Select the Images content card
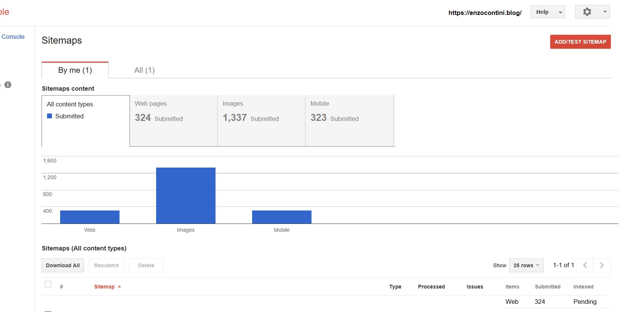This screenshot has width=626, height=312. [x=261, y=121]
